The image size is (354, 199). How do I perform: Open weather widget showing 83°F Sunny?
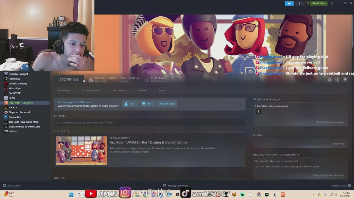coord(9,195)
